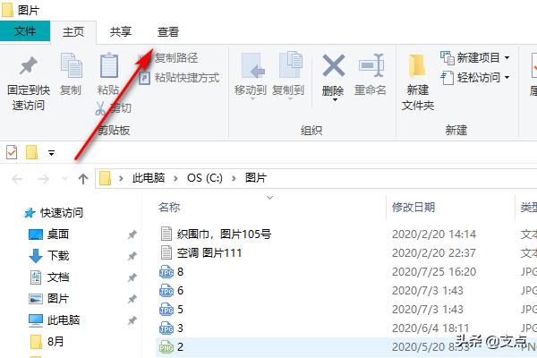Select JPG file named 5
The width and height of the screenshot is (537, 358).
[180, 310]
